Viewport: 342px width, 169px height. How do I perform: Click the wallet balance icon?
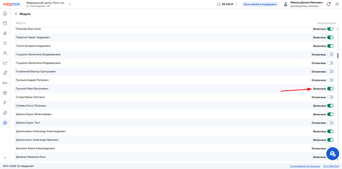coord(218,4)
